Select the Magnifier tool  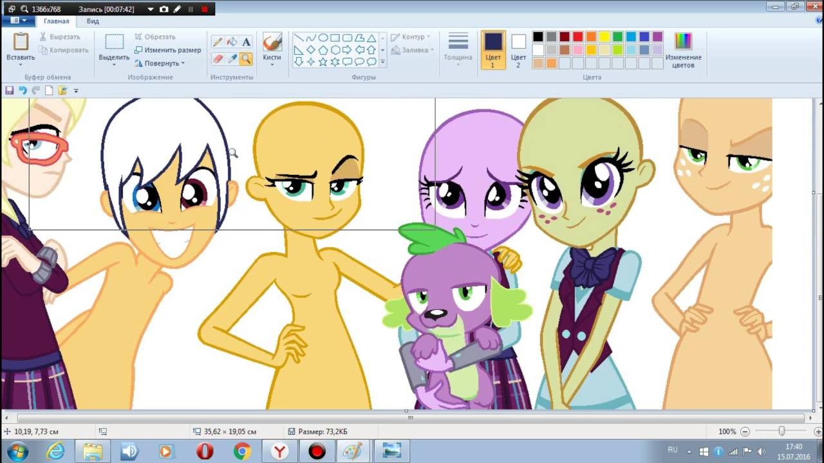point(246,59)
